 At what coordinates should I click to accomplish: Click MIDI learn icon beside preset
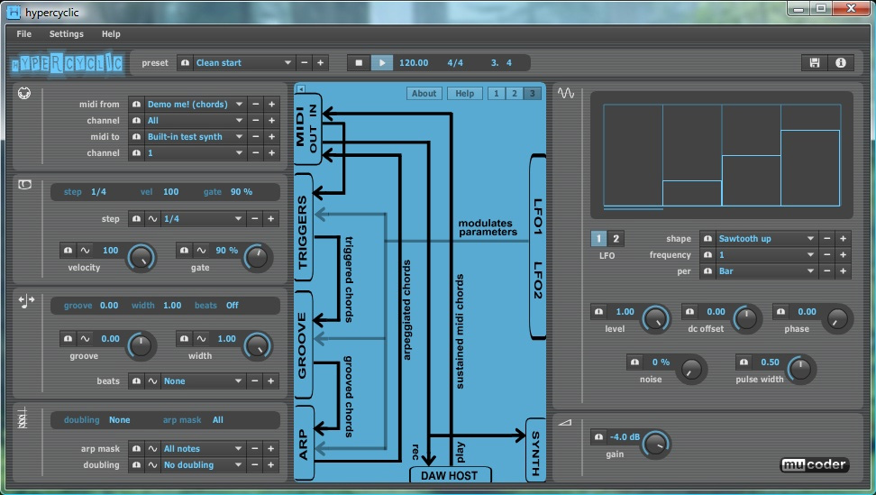[x=185, y=62]
